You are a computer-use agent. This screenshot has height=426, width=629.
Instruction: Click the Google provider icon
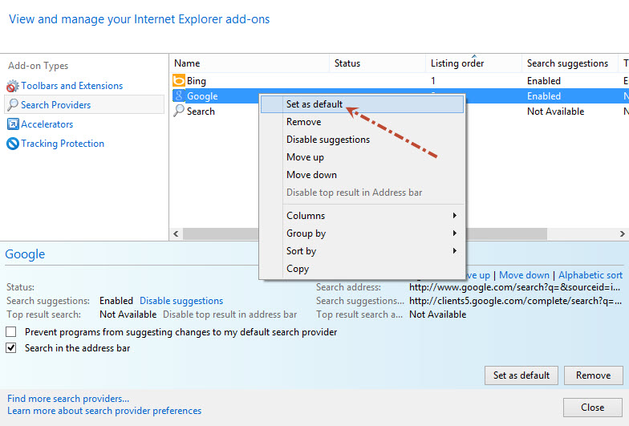click(x=178, y=96)
